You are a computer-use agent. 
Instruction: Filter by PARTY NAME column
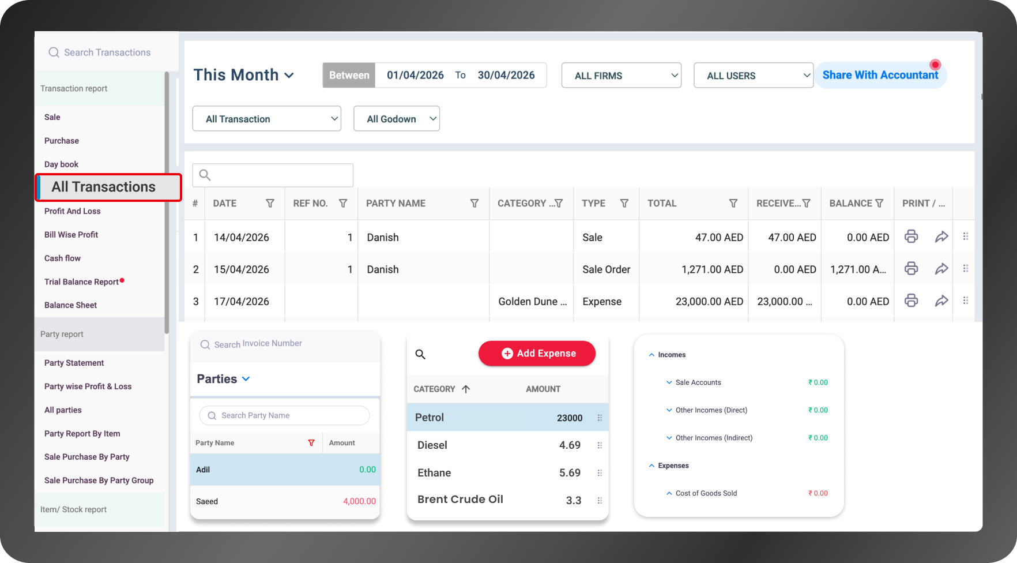click(x=474, y=203)
